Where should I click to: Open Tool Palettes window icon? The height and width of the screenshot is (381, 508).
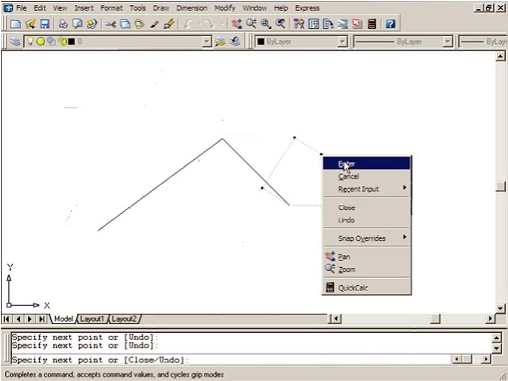coord(328,24)
